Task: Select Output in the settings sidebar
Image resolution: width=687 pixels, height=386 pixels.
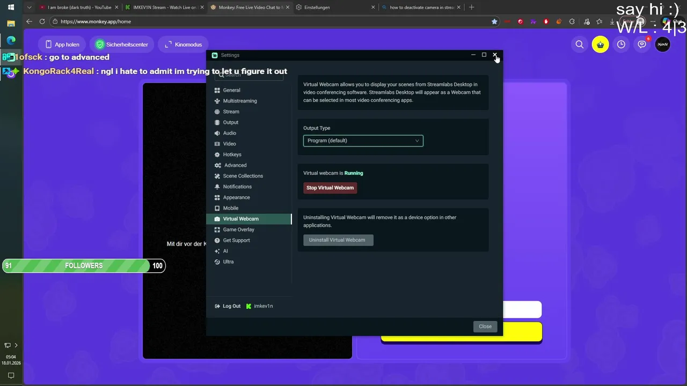Action: [x=249, y=122]
